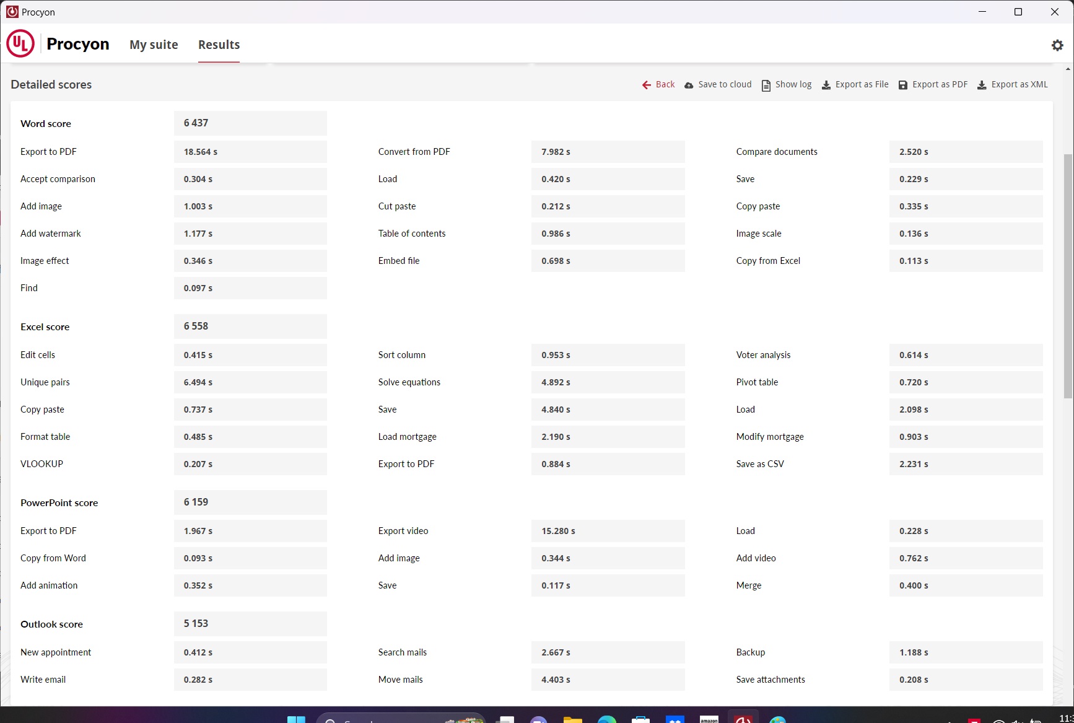This screenshot has height=723, width=1074.
Task: Click the VLOOKUP value 0.207 s
Action: coord(250,464)
